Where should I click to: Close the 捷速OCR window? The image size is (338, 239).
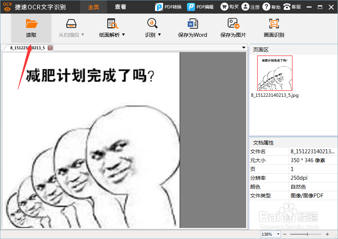click(331, 7)
